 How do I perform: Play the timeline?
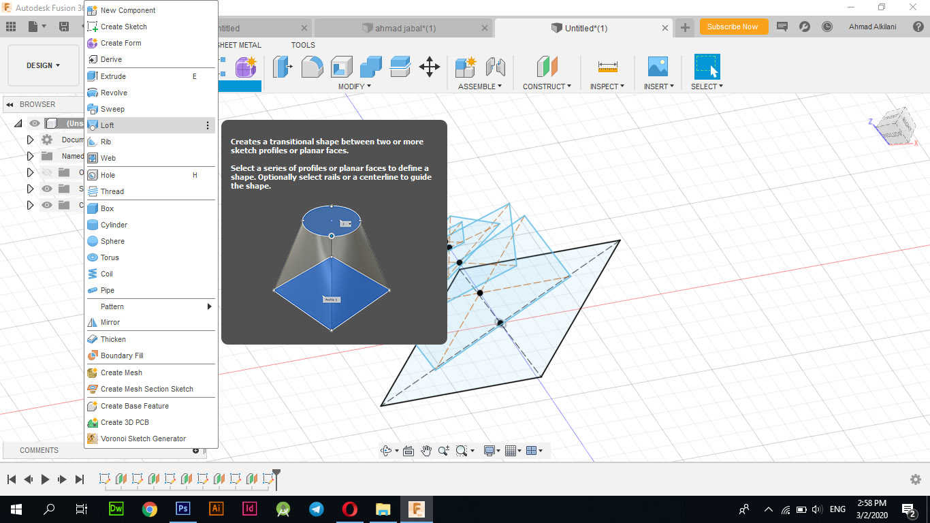point(45,479)
